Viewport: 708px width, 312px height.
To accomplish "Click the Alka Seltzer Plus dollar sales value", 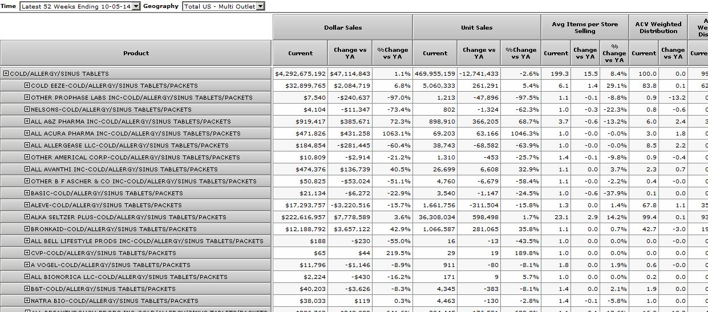I will click(300, 217).
